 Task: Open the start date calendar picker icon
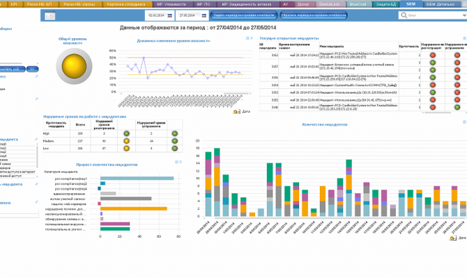170,15
